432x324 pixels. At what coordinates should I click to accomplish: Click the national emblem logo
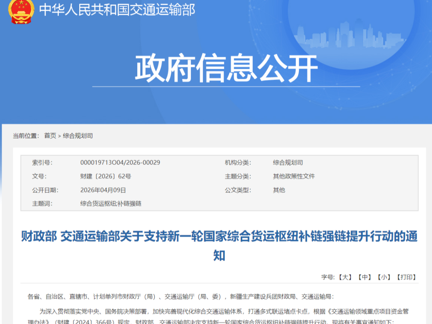pyautogui.click(x=21, y=10)
